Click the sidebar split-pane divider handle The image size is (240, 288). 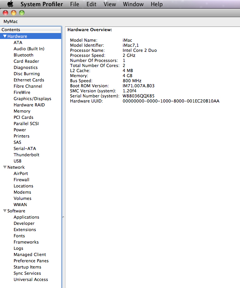63,217
